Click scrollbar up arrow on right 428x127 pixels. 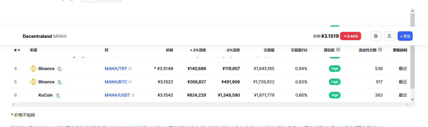(x=412, y=11)
